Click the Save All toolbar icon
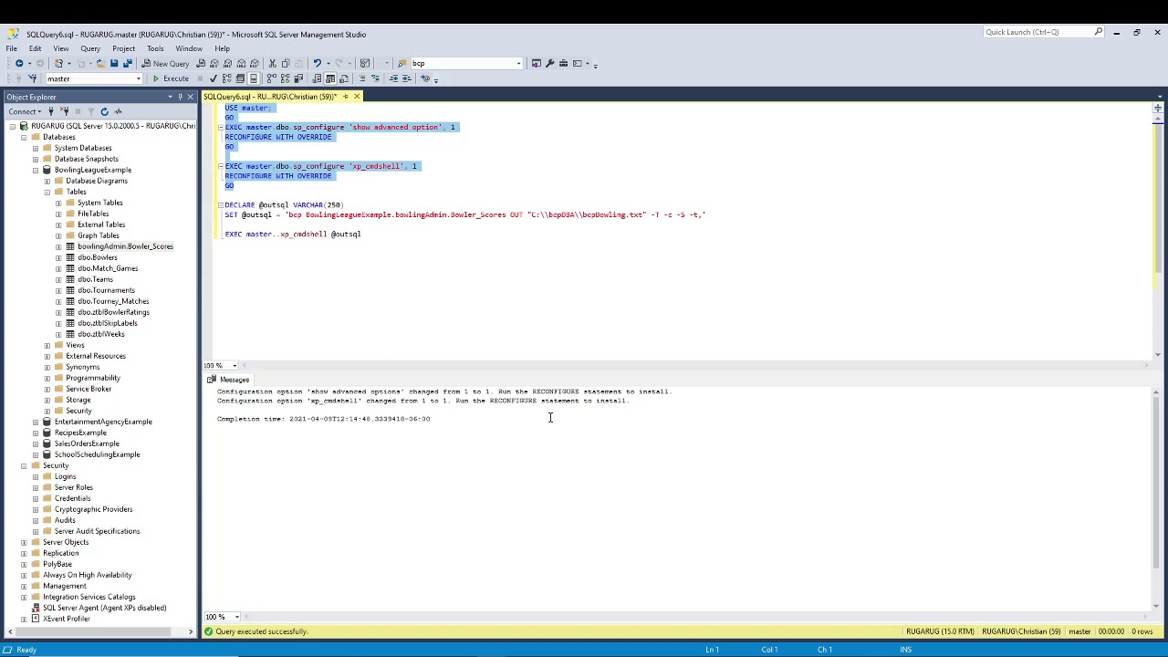The image size is (1168, 657). tap(127, 63)
